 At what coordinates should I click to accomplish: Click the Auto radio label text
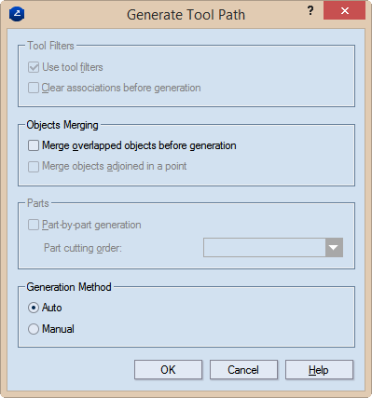[52, 308]
